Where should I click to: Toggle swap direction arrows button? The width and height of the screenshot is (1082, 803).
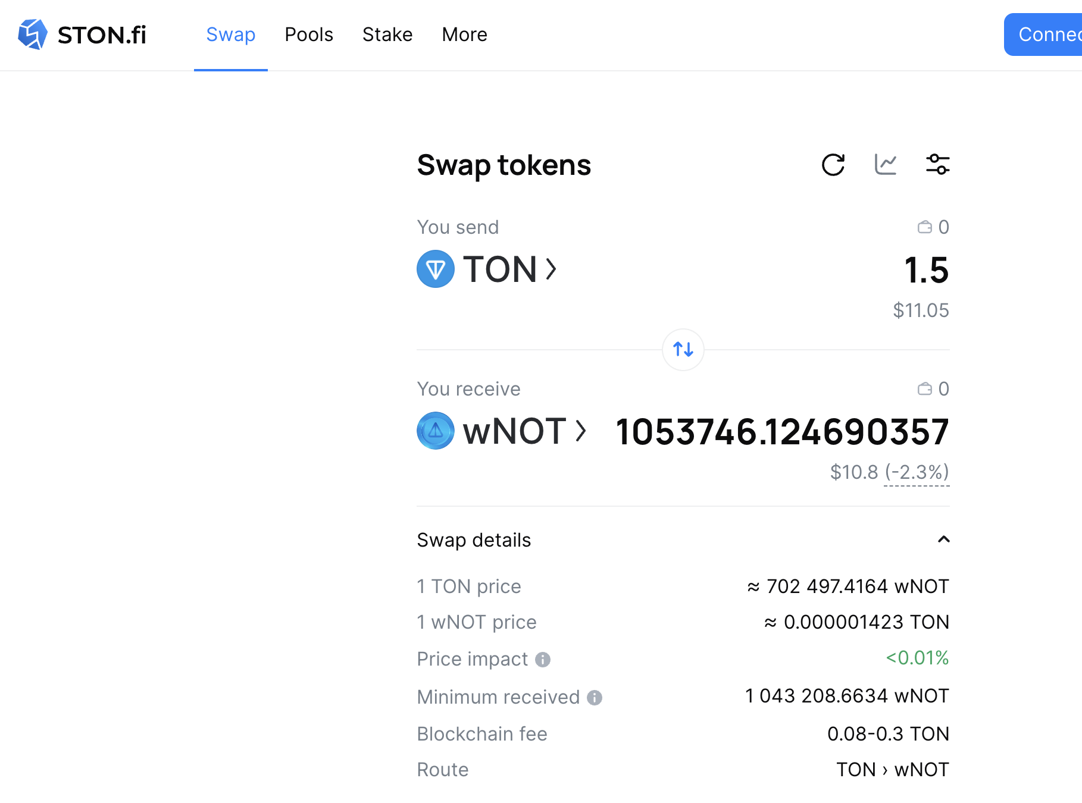[683, 350]
